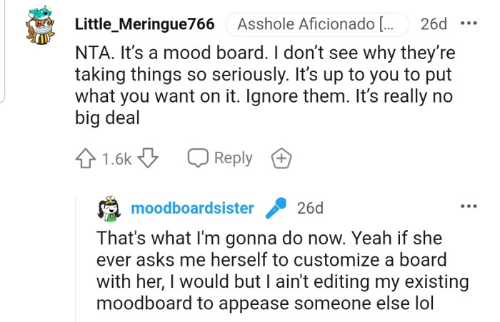Screen dimensions: 500x322
Task: Upvote Little_Meringue766's comment
Action: pos(86,158)
